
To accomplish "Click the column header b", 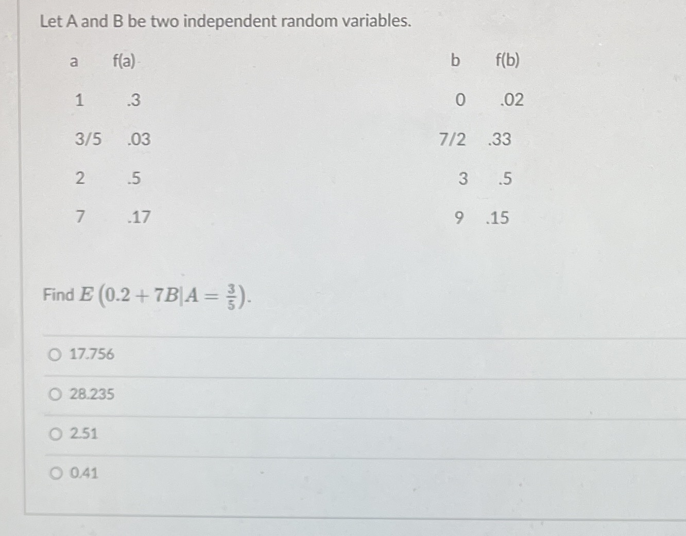I will [x=453, y=61].
